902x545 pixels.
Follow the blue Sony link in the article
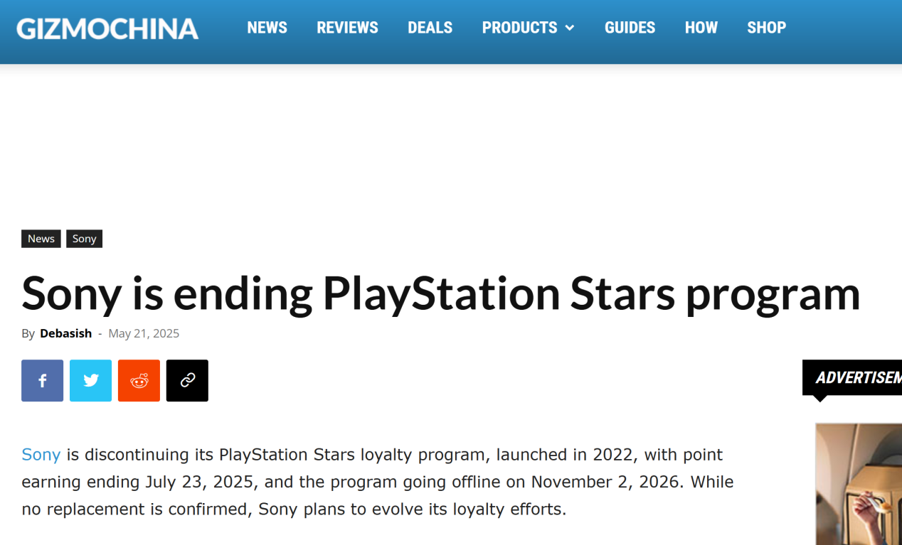(41, 455)
